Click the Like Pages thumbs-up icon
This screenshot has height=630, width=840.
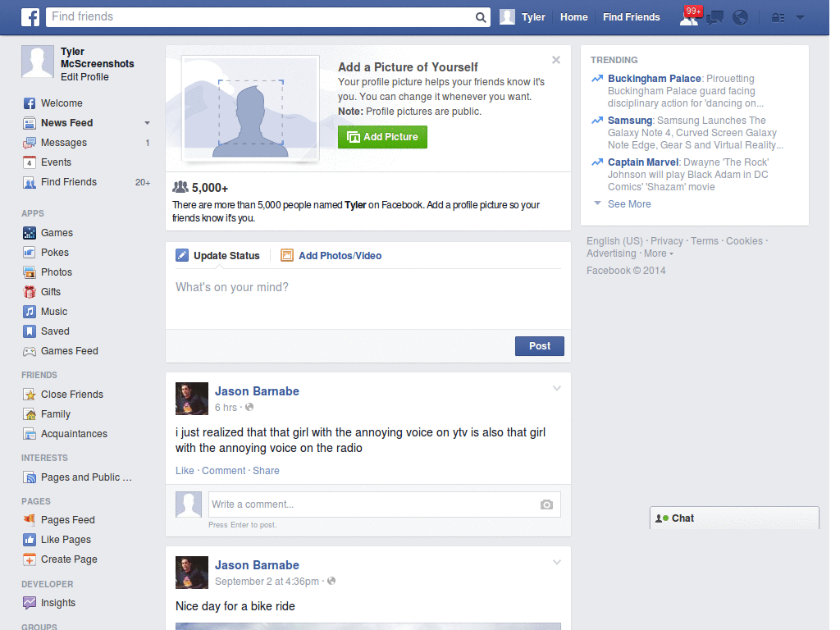30,540
